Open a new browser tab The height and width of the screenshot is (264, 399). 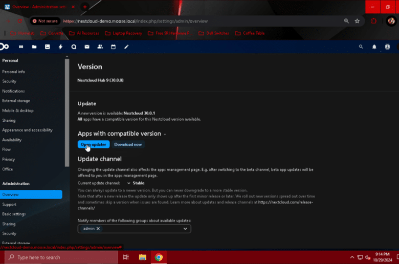coord(85,7)
